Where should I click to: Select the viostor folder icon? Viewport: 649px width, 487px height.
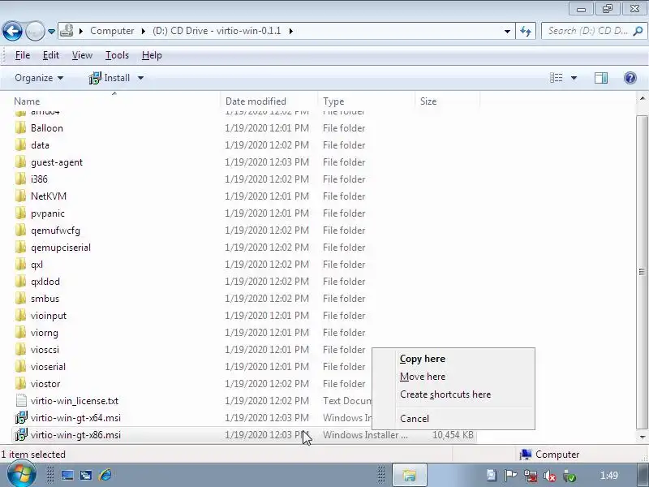tap(20, 383)
